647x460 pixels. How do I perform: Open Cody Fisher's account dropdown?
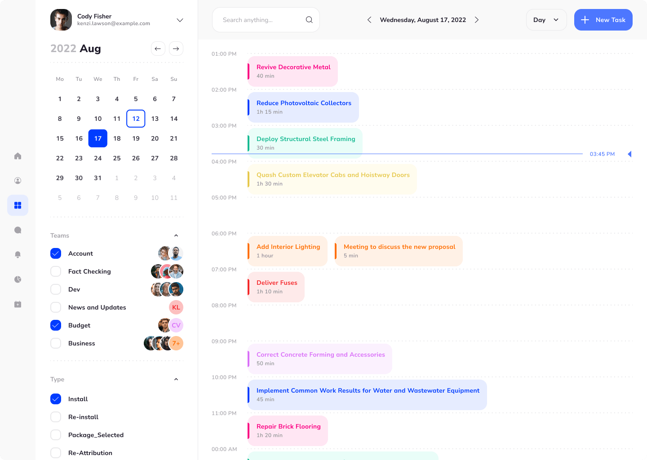(180, 20)
